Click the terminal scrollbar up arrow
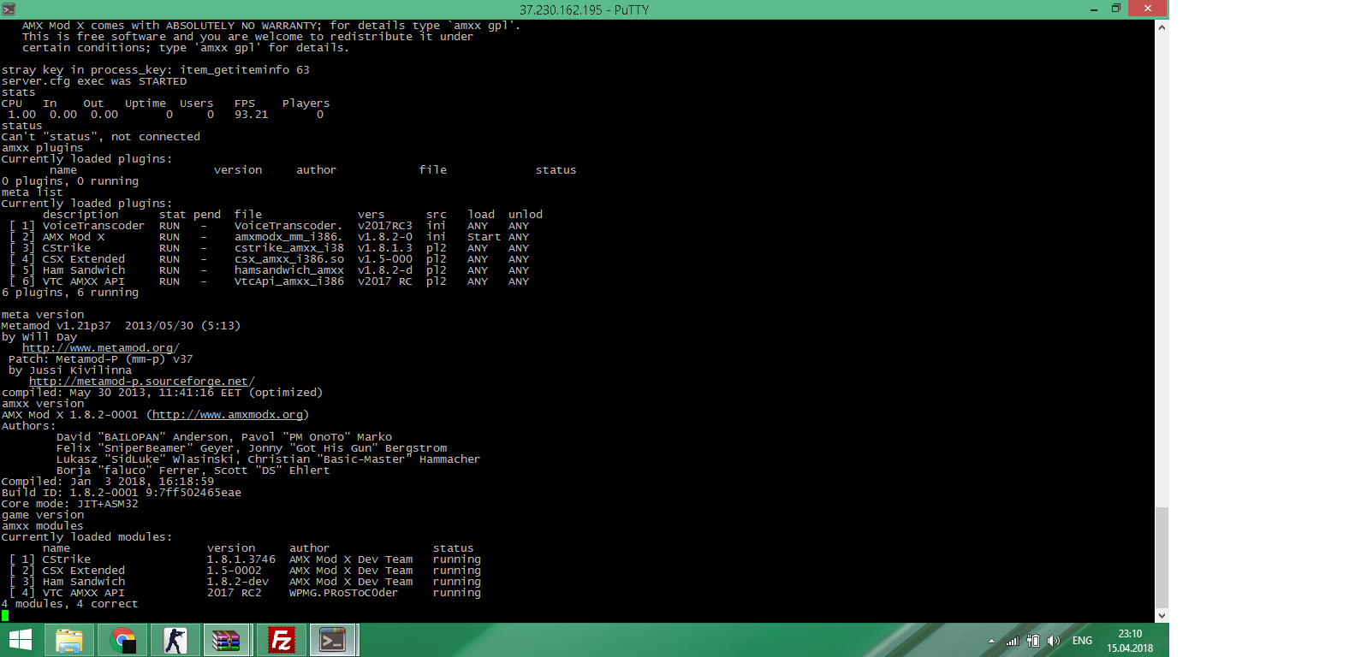 (1162, 27)
